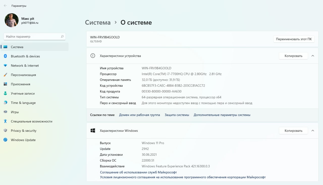
Task: Click the Макс pit account name
Action: click(28, 19)
